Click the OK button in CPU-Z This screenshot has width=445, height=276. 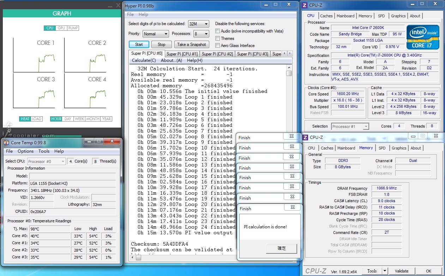tap(428, 271)
